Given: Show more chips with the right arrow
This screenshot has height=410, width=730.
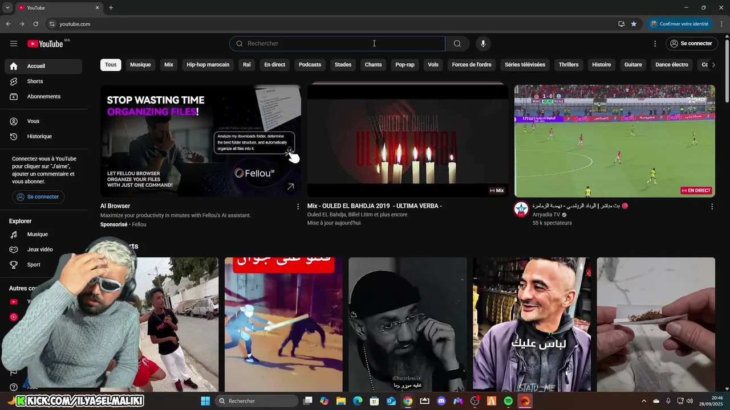Looking at the screenshot, I should pyautogui.click(x=713, y=65).
